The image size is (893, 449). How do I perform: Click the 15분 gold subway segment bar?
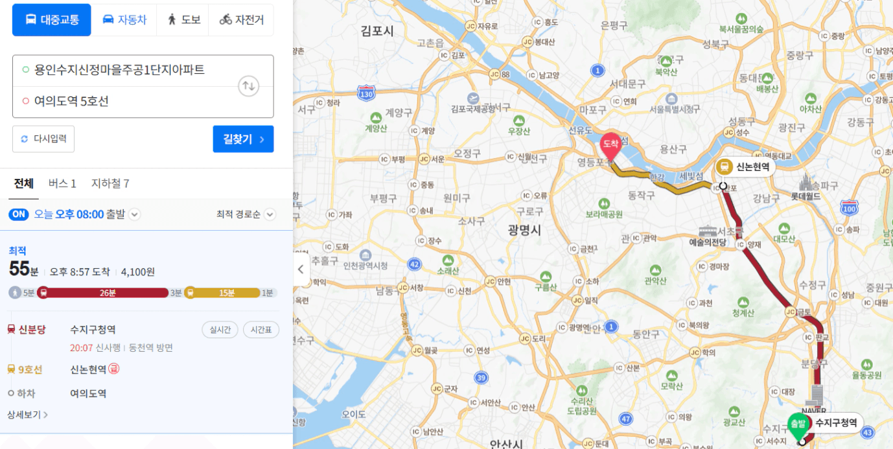point(222,293)
